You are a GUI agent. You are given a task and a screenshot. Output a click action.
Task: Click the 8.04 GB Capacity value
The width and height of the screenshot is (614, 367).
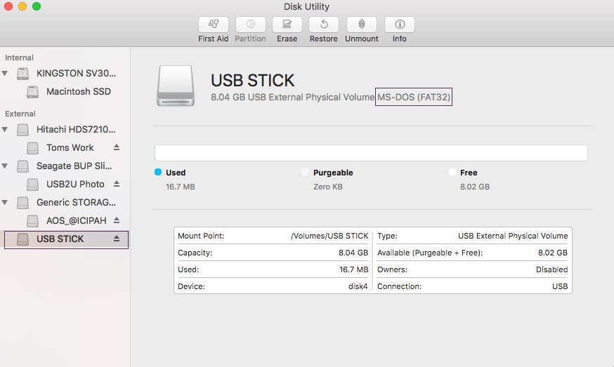pos(353,253)
